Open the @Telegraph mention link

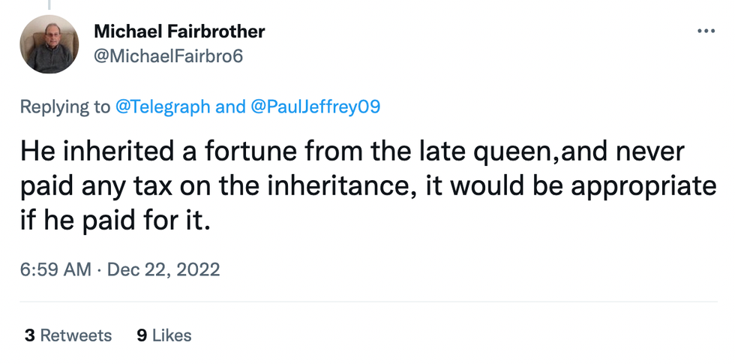click(163, 107)
